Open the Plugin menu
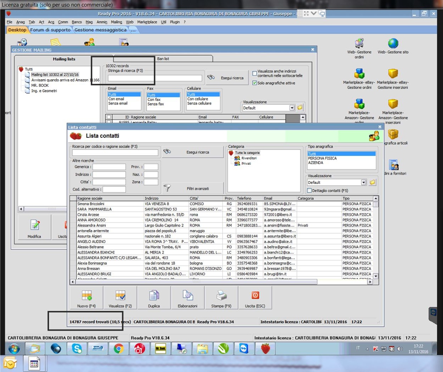 175,22
